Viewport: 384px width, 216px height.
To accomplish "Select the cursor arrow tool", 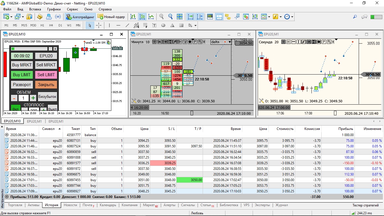I will 90,25.
